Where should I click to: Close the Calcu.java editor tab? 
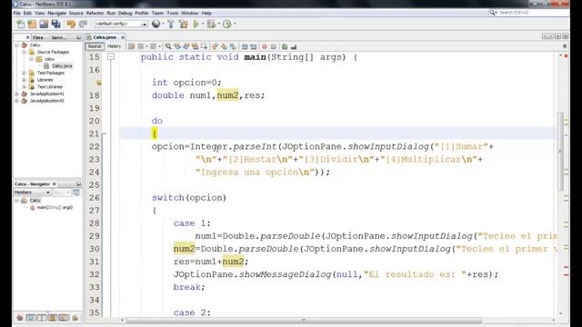[x=123, y=37]
